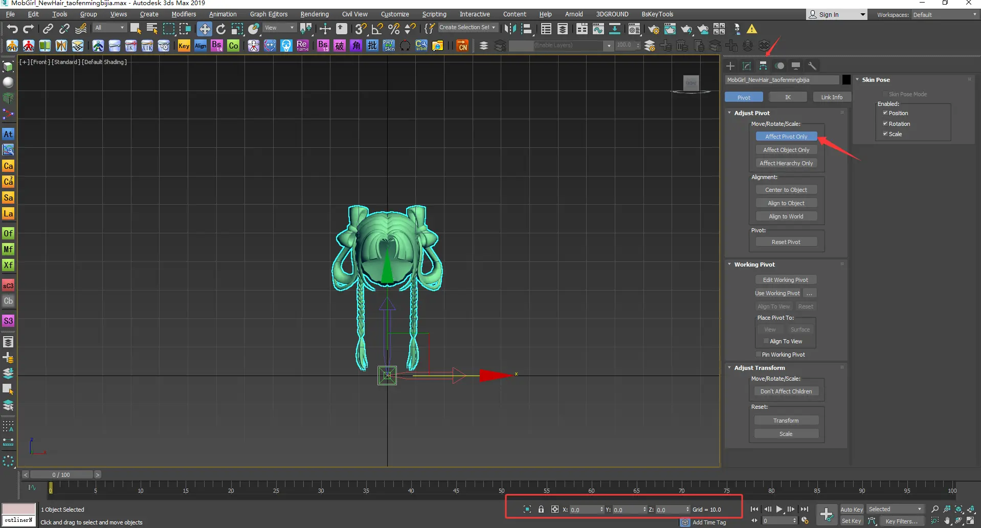This screenshot has width=981, height=528.
Task: Click the object name field MobGirl_NewHair_taofenmingbijia
Action: (x=782, y=80)
